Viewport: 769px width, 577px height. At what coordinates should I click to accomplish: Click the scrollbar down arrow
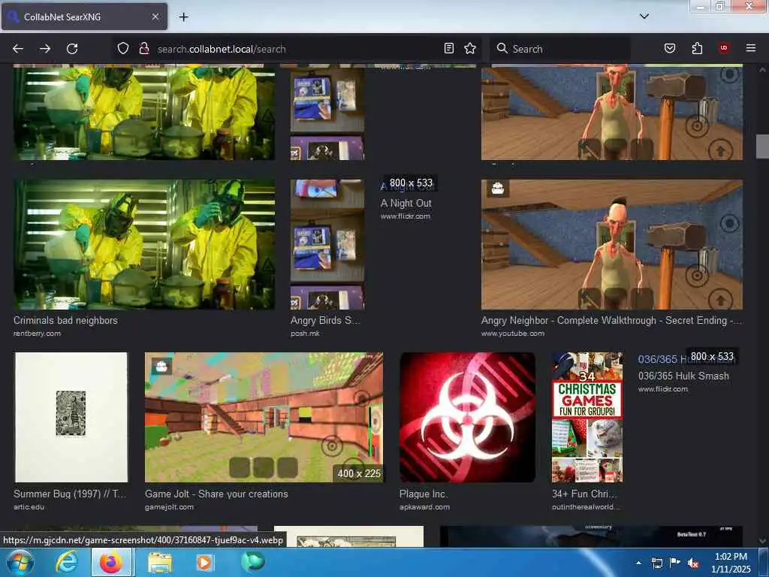click(x=762, y=541)
